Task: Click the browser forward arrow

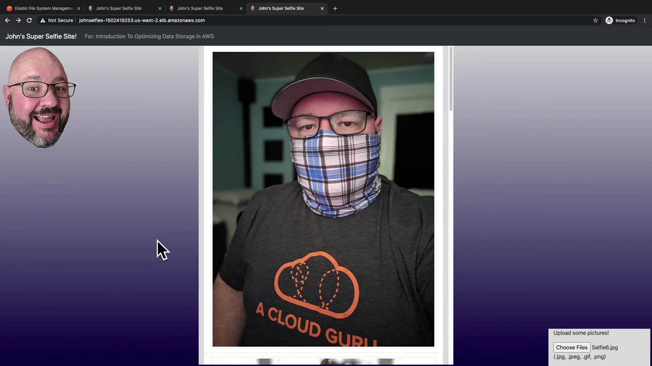Action: (18, 20)
